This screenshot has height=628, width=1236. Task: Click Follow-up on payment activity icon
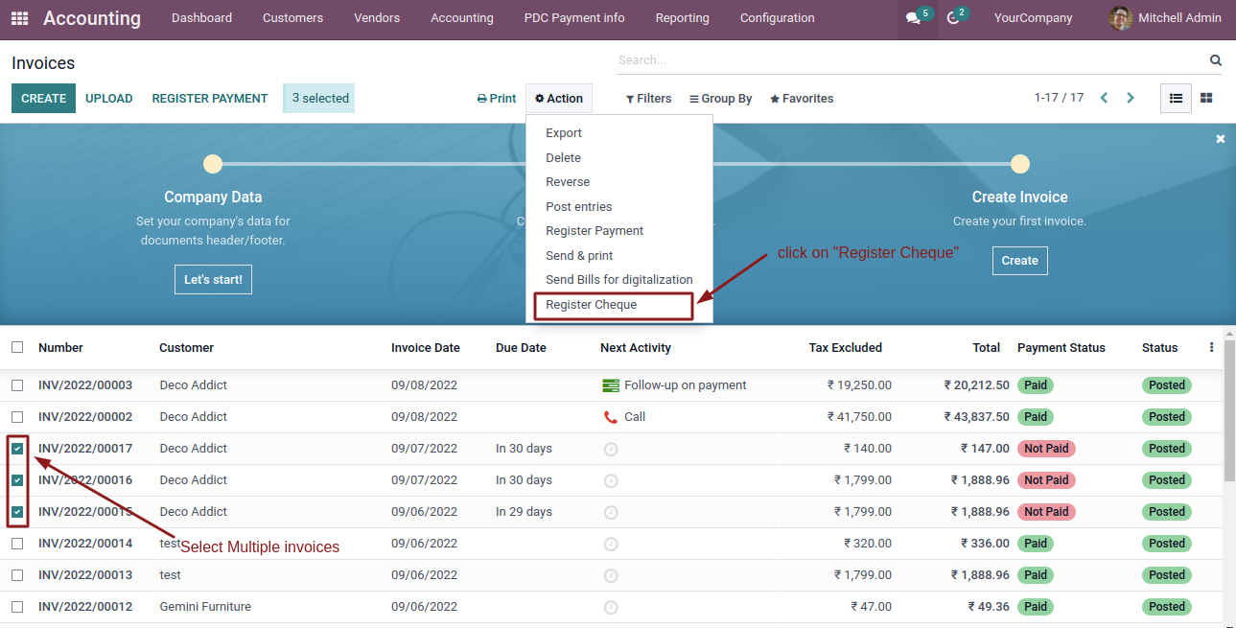[x=611, y=385]
